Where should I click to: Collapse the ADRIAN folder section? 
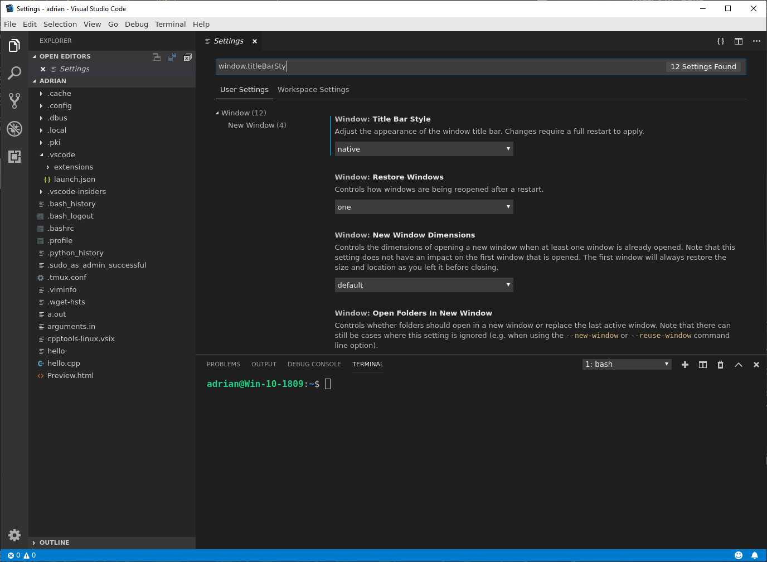[x=35, y=81]
